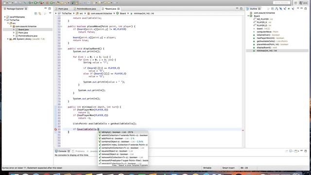
Task: Click the error marker on line 89
Action: click(x=55, y=129)
